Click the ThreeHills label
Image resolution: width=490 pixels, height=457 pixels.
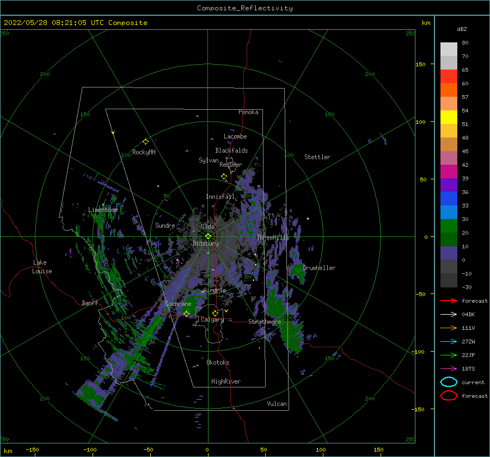[273, 237]
